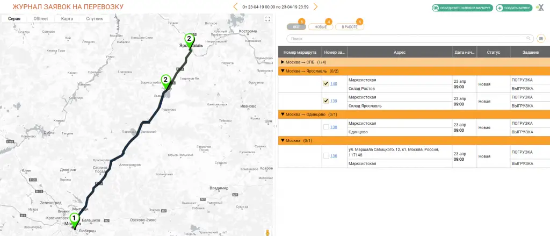Toggle fullscreen map view
Viewport: 550px width, 236px height.
click(267, 19)
